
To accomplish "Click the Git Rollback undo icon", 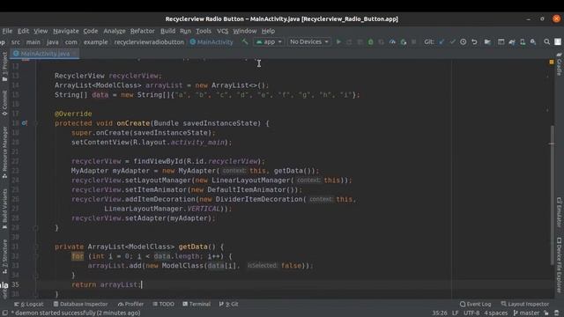I will pyautogui.click(x=474, y=42).
